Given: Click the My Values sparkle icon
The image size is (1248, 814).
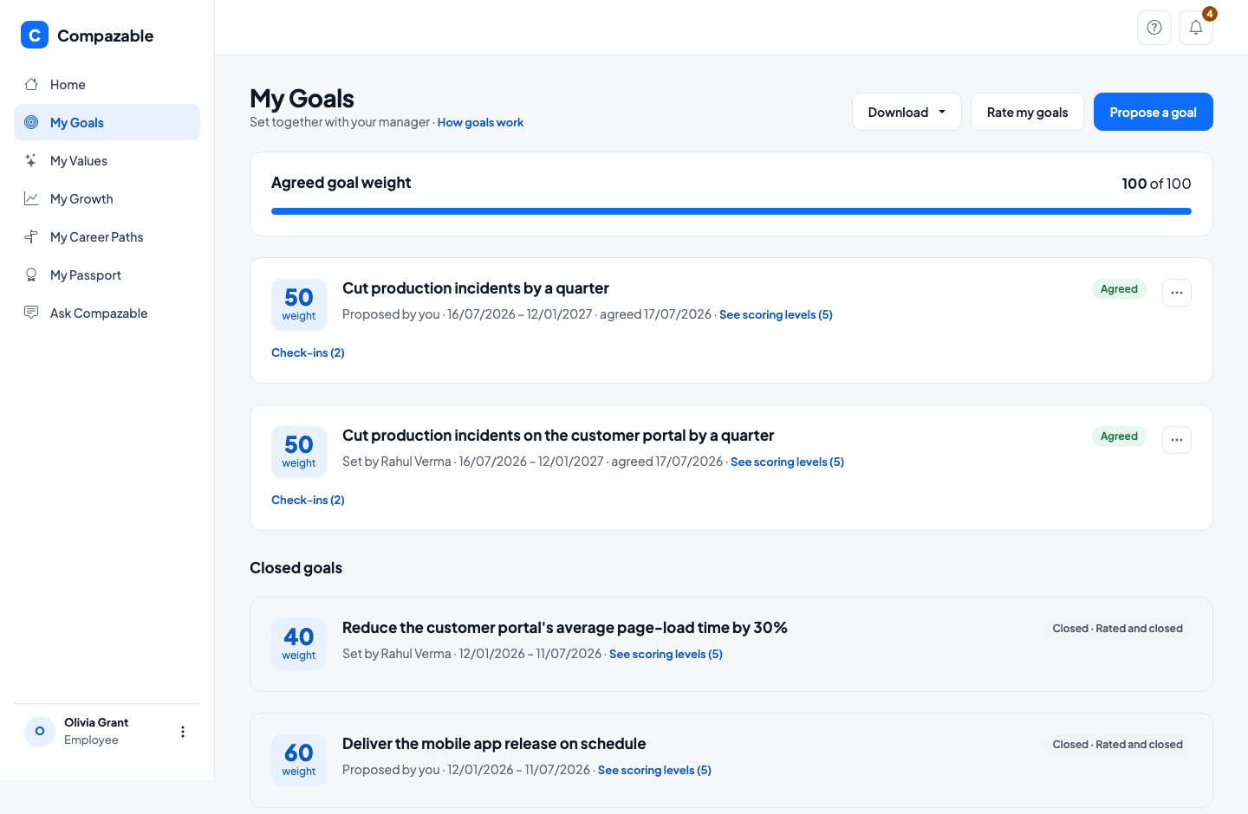Looking at the screenshot, I should [31, 160].
